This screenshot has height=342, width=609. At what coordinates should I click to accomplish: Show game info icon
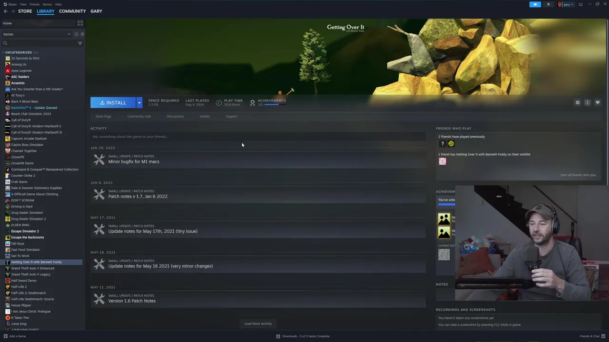(x=588, y=103)
